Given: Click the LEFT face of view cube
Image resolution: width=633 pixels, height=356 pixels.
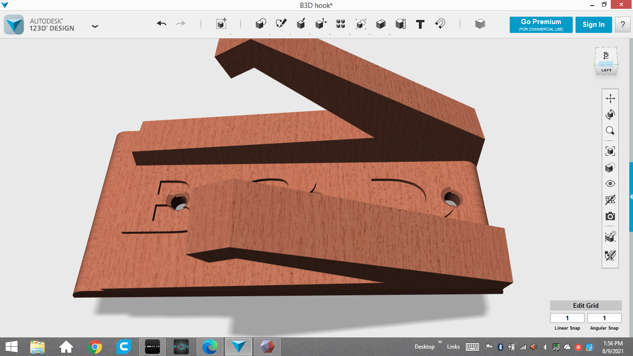Looking at the screenshot, I should tap(606, 70).
